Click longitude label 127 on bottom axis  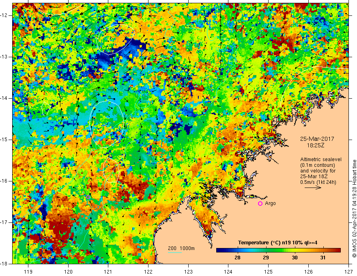[x=348, y=272]
